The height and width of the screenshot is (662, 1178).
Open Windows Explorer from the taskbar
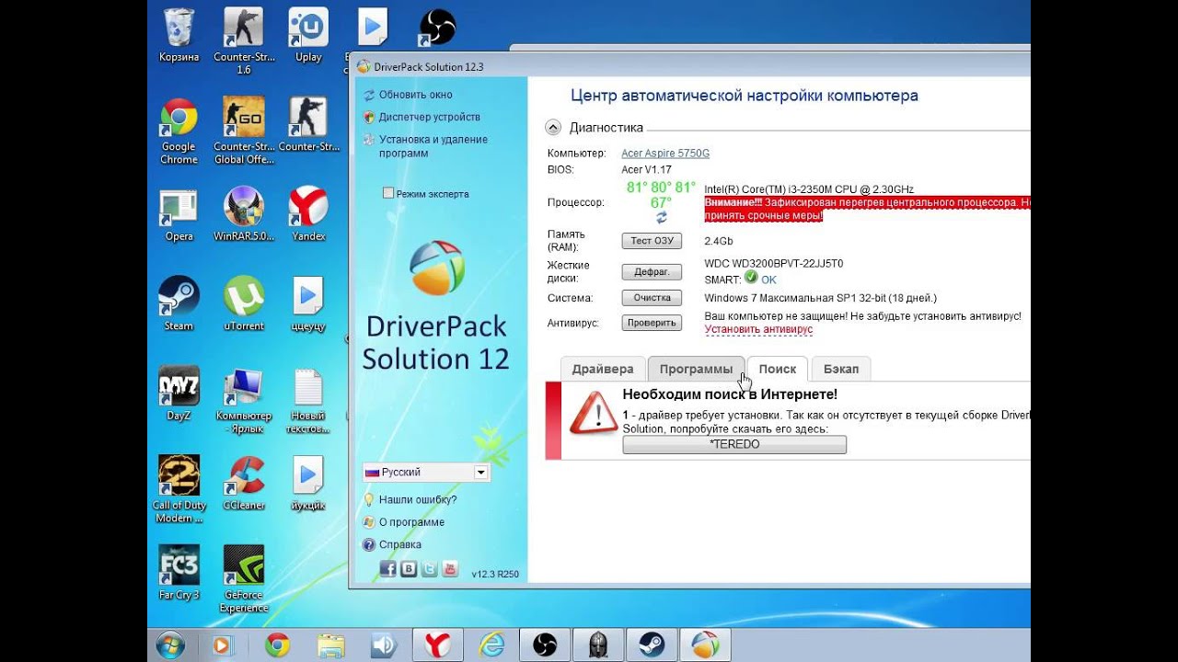pyautogui.click(x=331, y=645)
